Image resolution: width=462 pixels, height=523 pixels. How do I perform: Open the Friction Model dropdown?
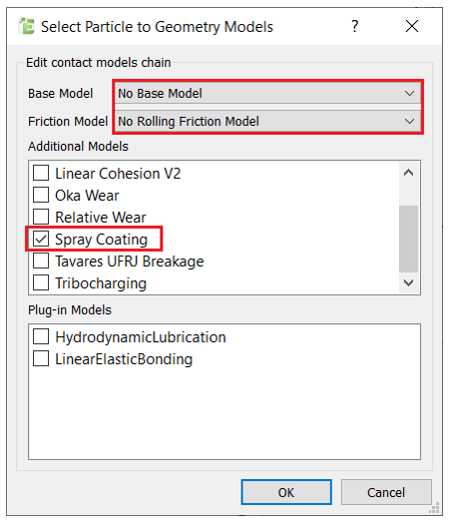click(268, 122)
